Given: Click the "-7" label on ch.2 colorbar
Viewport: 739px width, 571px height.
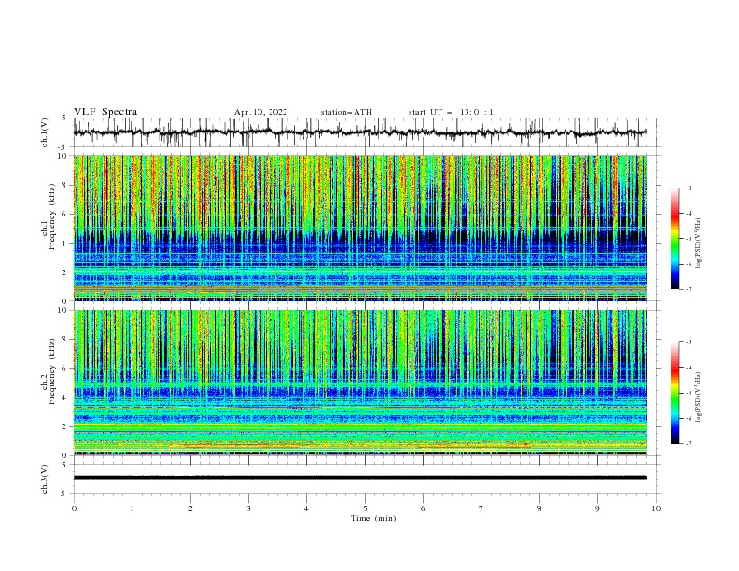Looking at the screenshot, I should point(689,443).
